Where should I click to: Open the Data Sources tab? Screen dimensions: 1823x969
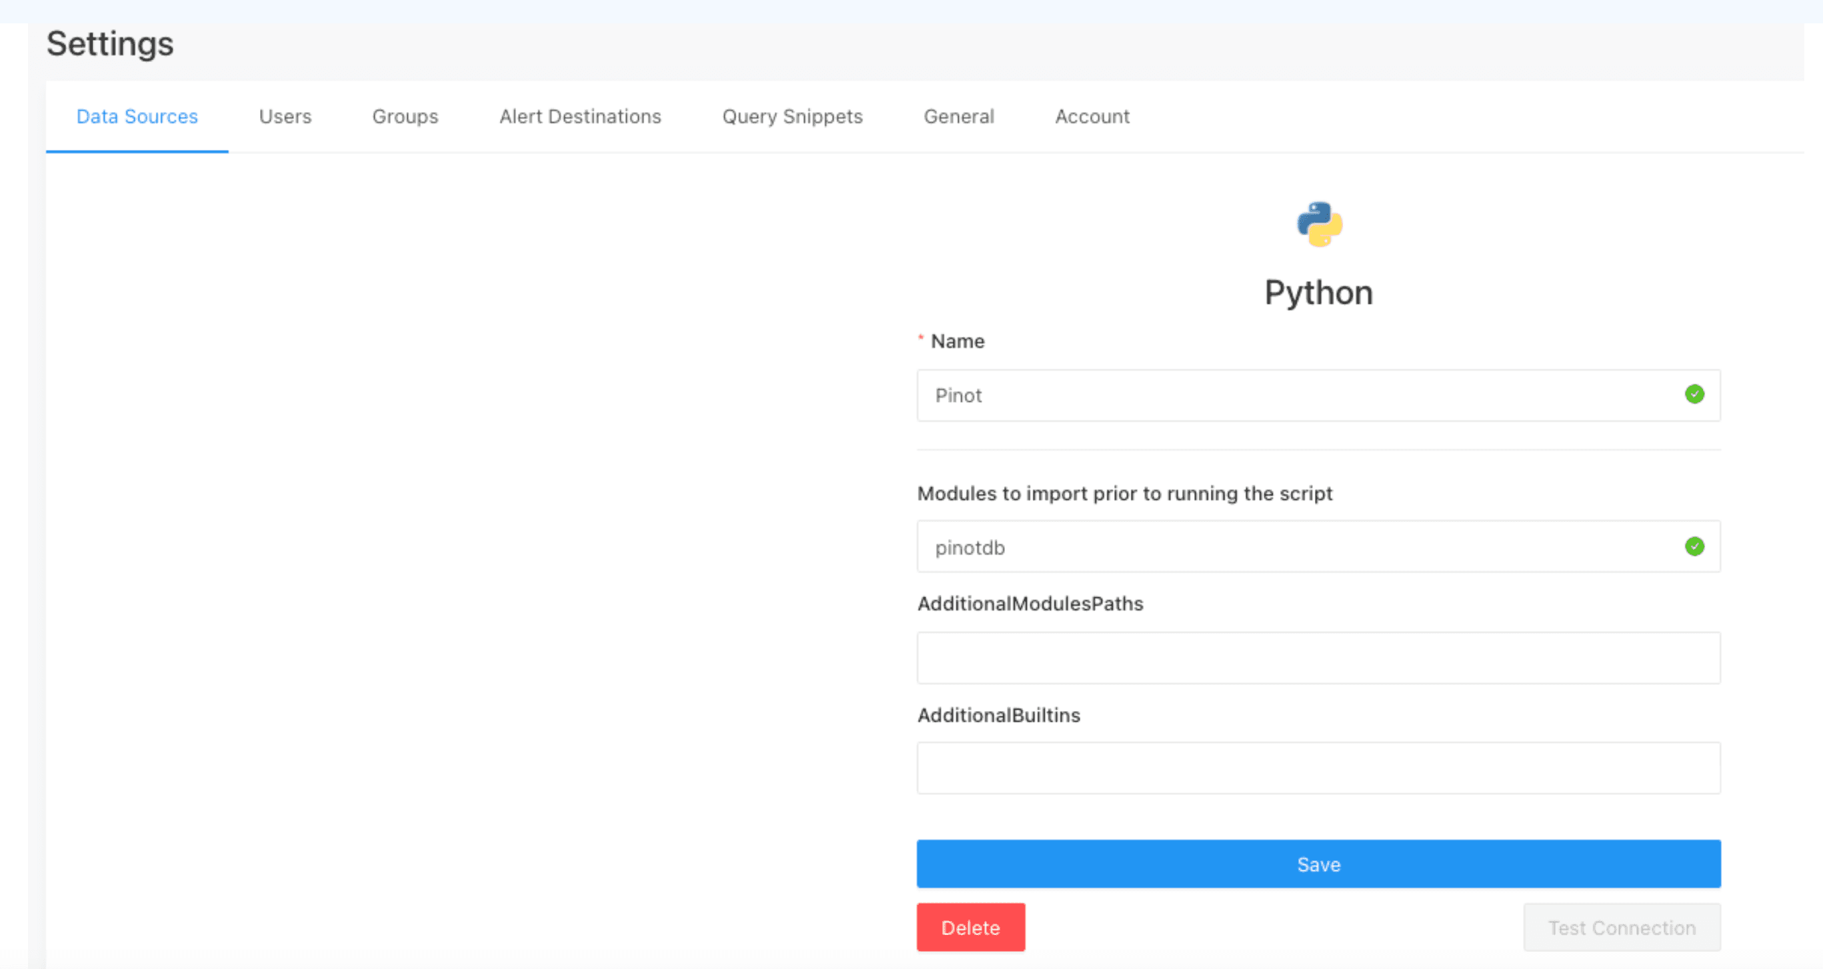[137, 116]
